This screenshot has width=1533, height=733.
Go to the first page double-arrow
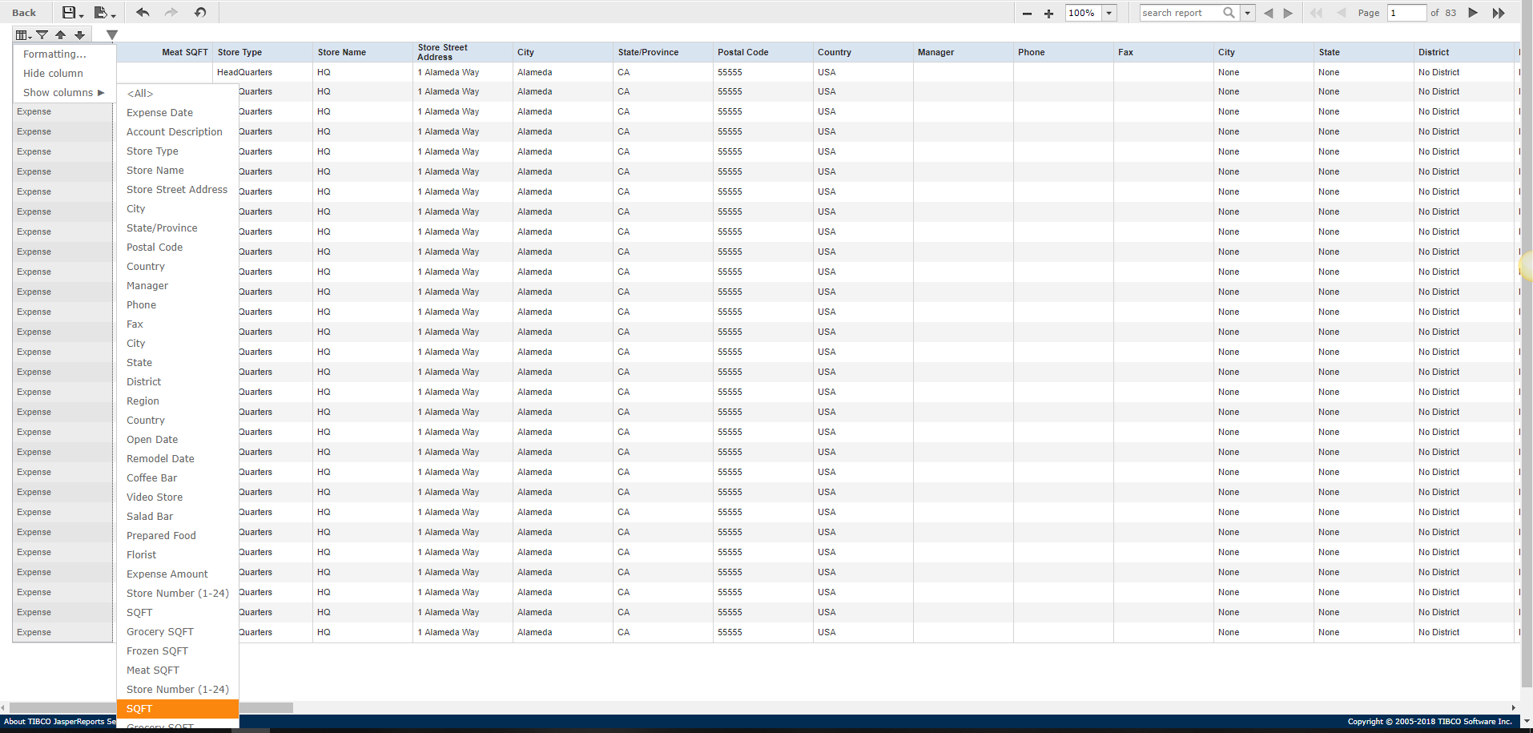click(x=1316, y=13)
